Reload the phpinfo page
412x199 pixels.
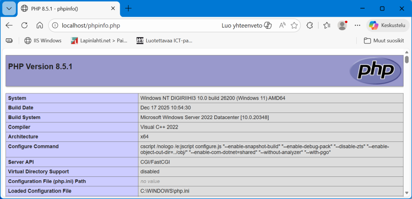[24, 25]
